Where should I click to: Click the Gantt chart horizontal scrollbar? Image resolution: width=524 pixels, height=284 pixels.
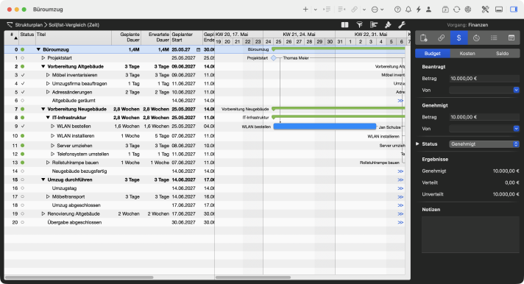[x=253, y=277]
